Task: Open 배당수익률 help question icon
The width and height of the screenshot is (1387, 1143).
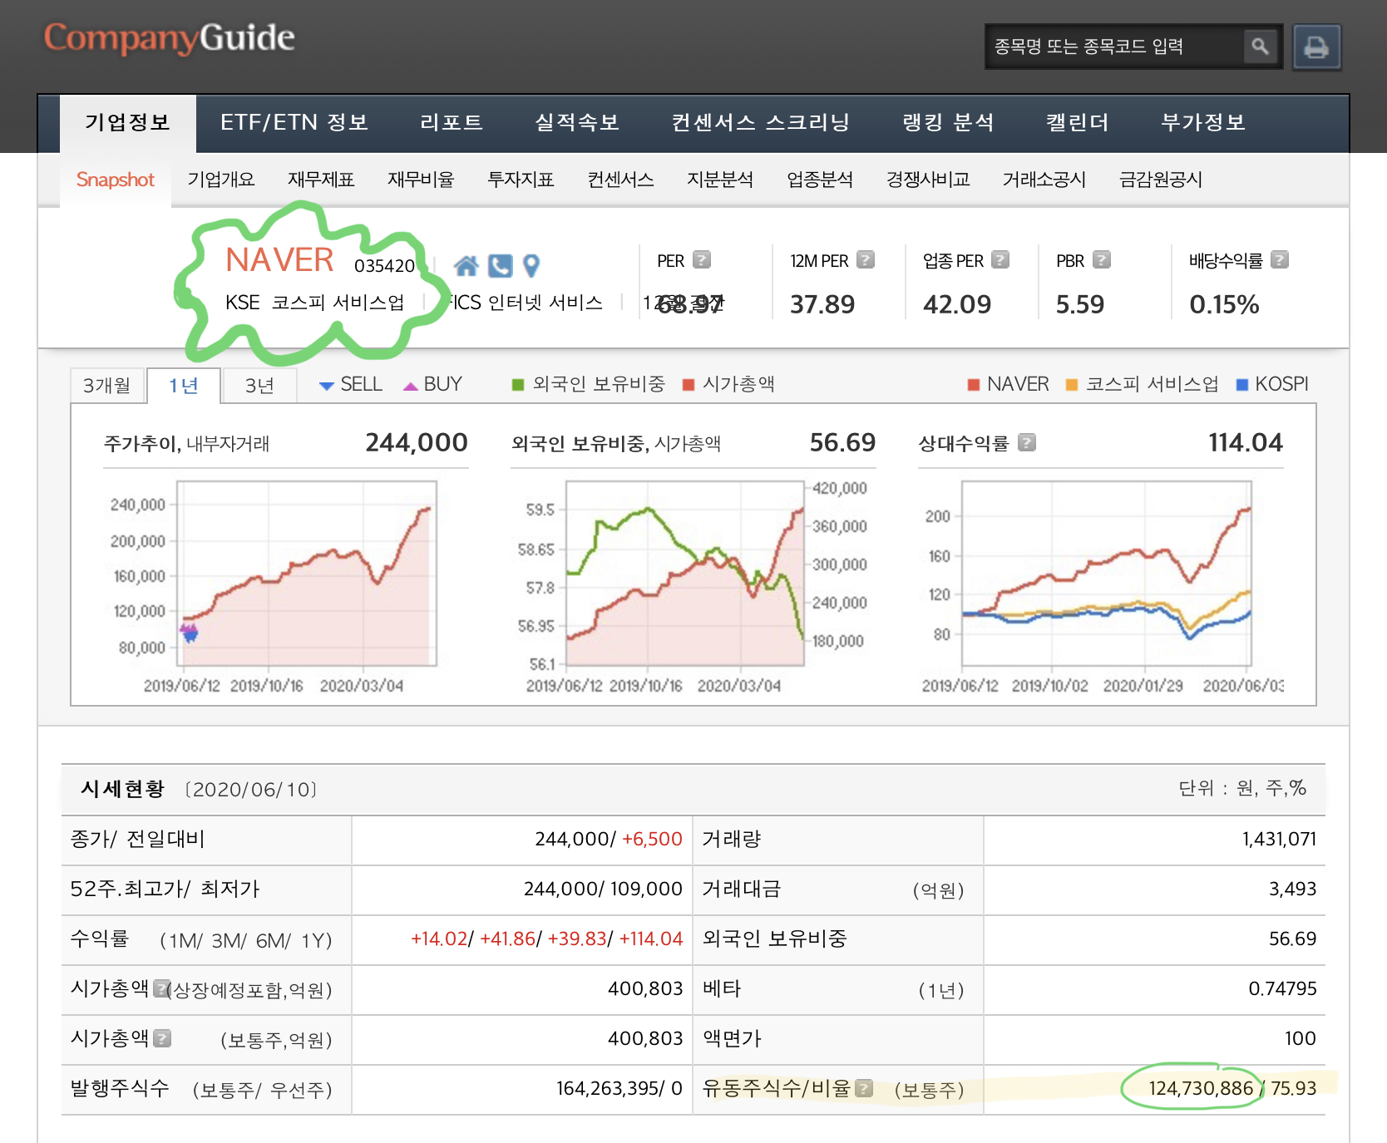Action: [1280, 260]
